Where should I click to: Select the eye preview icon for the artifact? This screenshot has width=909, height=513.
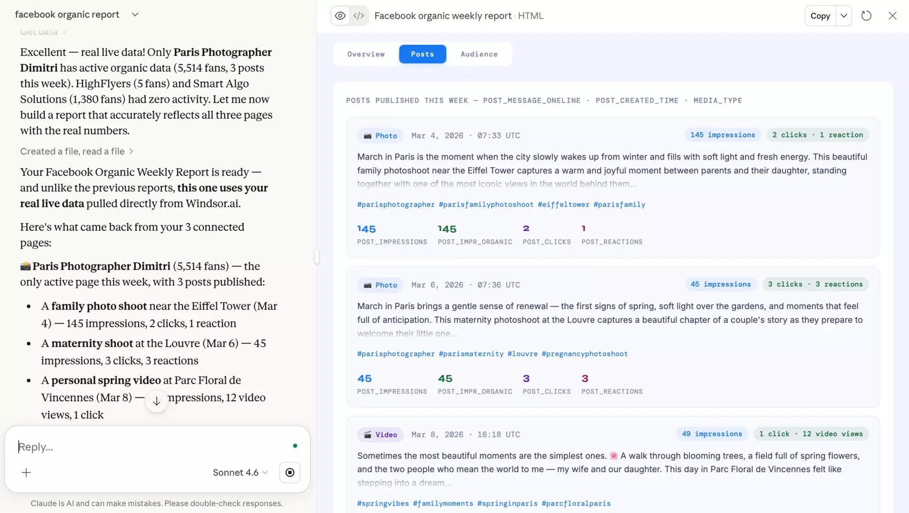point(340,15)
